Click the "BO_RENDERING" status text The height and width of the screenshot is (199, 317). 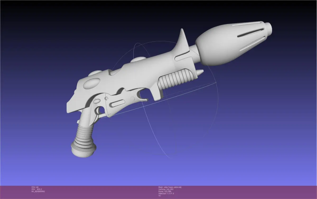pyautogui.click(x=38, y=191)
